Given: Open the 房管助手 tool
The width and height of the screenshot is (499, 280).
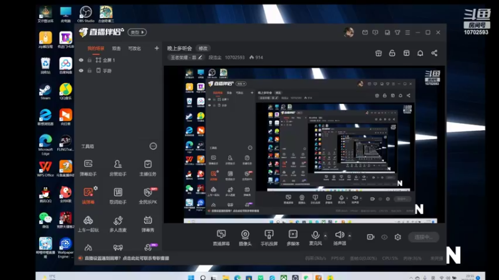Looking at the screenshot, I should tap(118, 168).
